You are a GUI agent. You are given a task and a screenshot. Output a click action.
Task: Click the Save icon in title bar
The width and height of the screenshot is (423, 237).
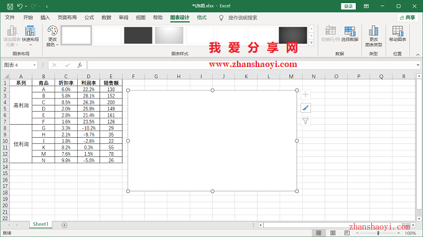coord(10,6)
